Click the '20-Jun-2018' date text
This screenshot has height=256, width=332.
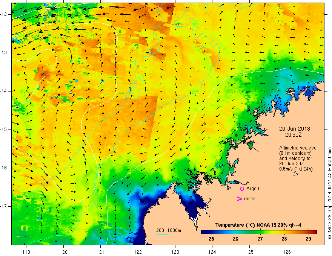tap(295, 129)
